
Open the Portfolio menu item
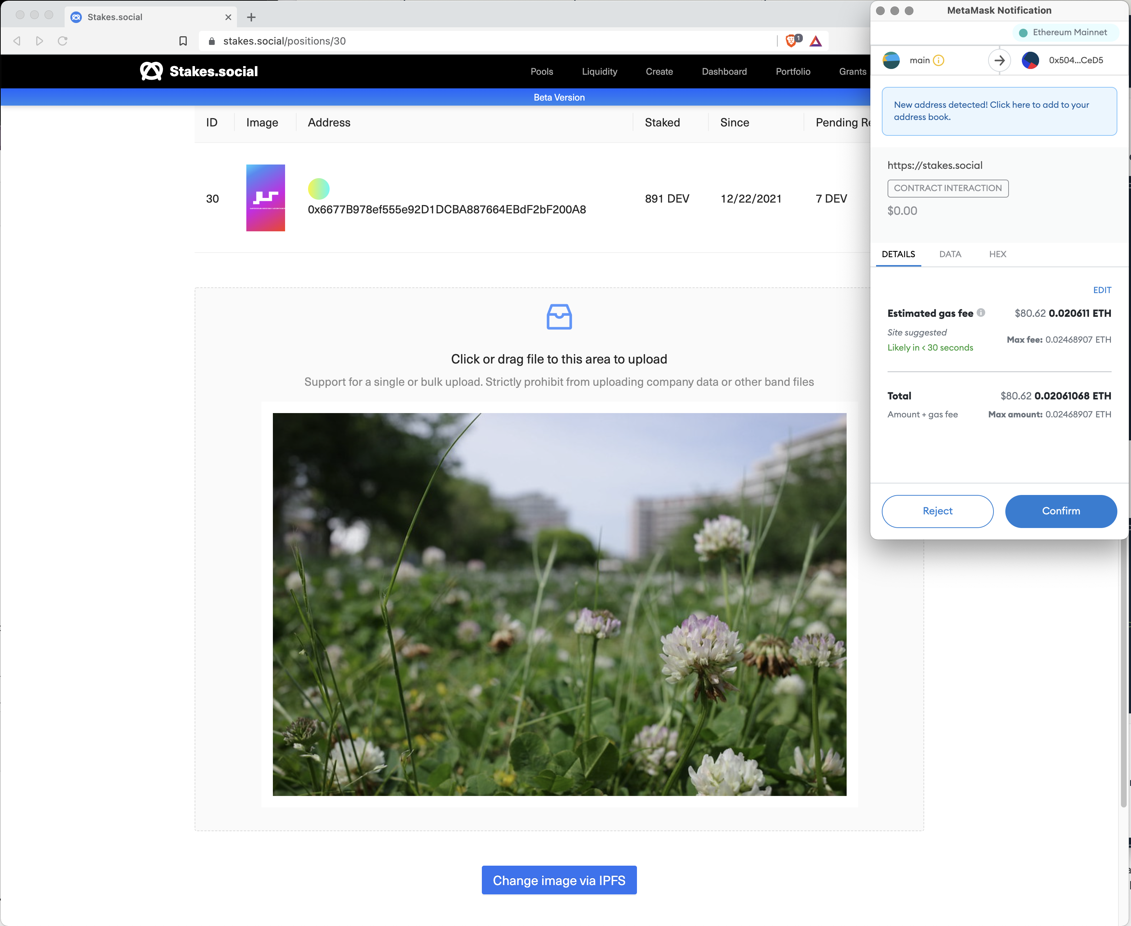793,71
